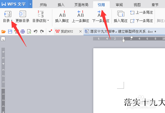Go to previous endnote 上一条尾注
This screenshot has height=113, width=165.
[141, 12]
